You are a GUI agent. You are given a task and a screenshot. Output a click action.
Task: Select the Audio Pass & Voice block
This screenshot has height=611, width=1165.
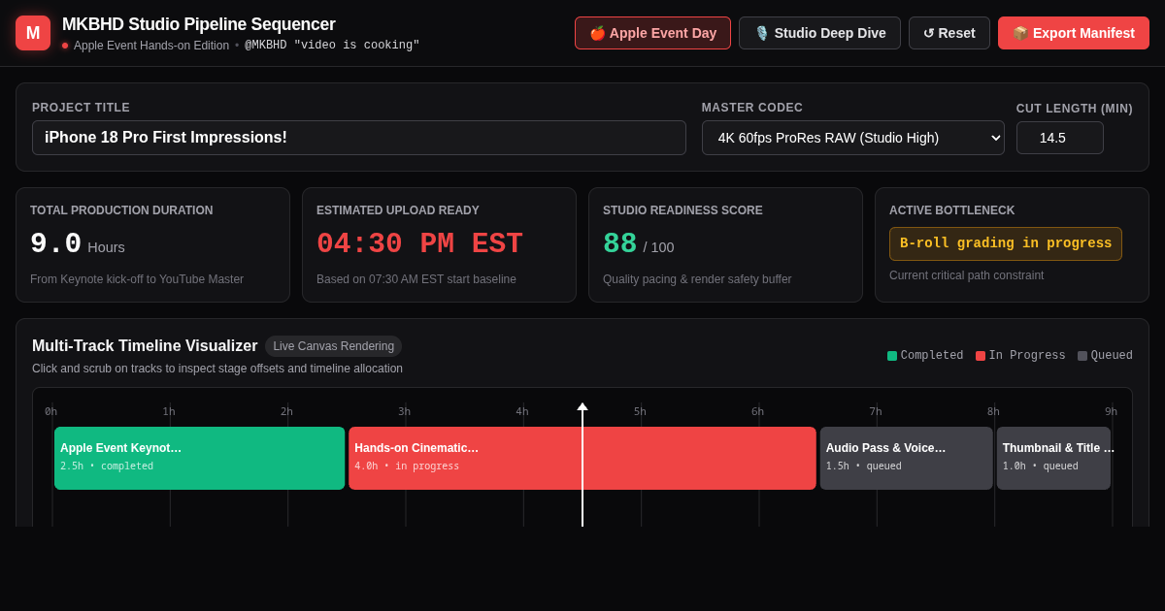(x=907, y=458)
